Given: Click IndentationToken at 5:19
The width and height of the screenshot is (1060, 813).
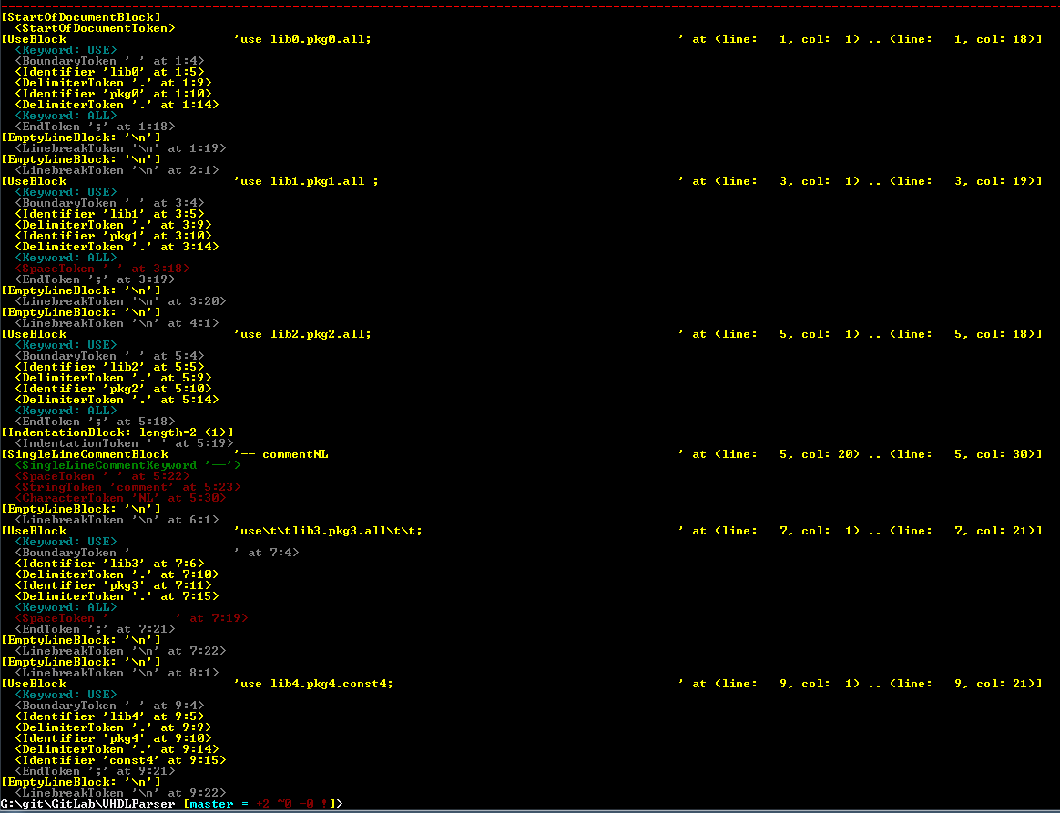Looking at the screenshot, I should [x=125, y=443].
